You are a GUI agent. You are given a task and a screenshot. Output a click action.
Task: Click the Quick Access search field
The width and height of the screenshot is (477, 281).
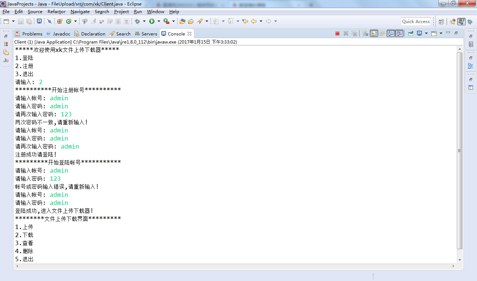[416, 22]
